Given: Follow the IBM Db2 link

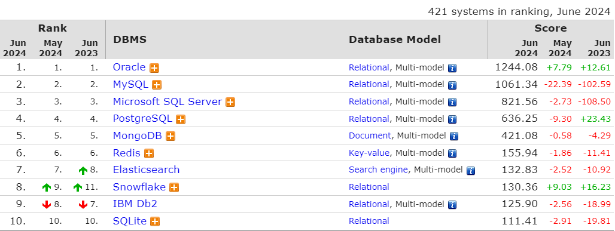Looking at the screenshot, I should coord(135,204).
